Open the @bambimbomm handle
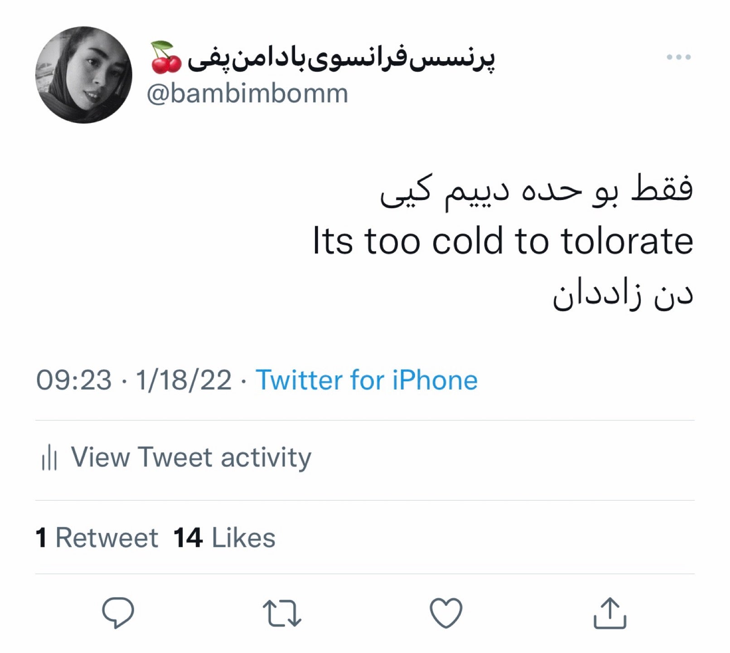 coord(247,94)
